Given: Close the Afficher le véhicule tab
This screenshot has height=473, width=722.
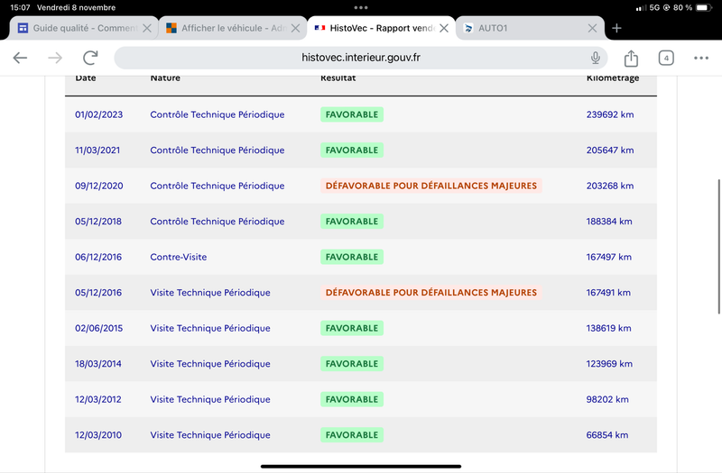Looking at the screenshot, I should (x=296, y=28).
